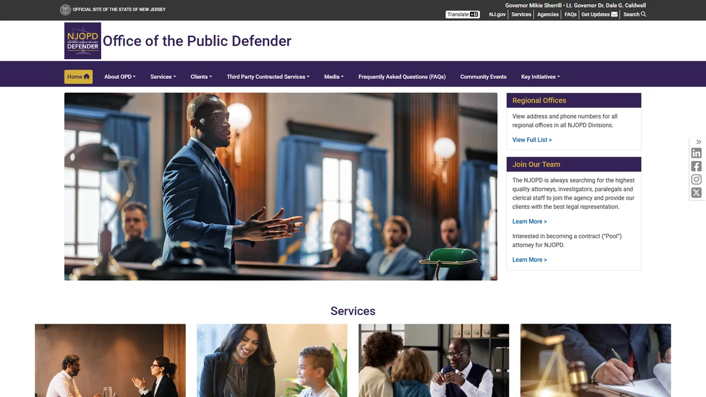The height and width of the screenshot is (397, 706).
Task: Open FAQs link in top bar
Action: [570, 14]
